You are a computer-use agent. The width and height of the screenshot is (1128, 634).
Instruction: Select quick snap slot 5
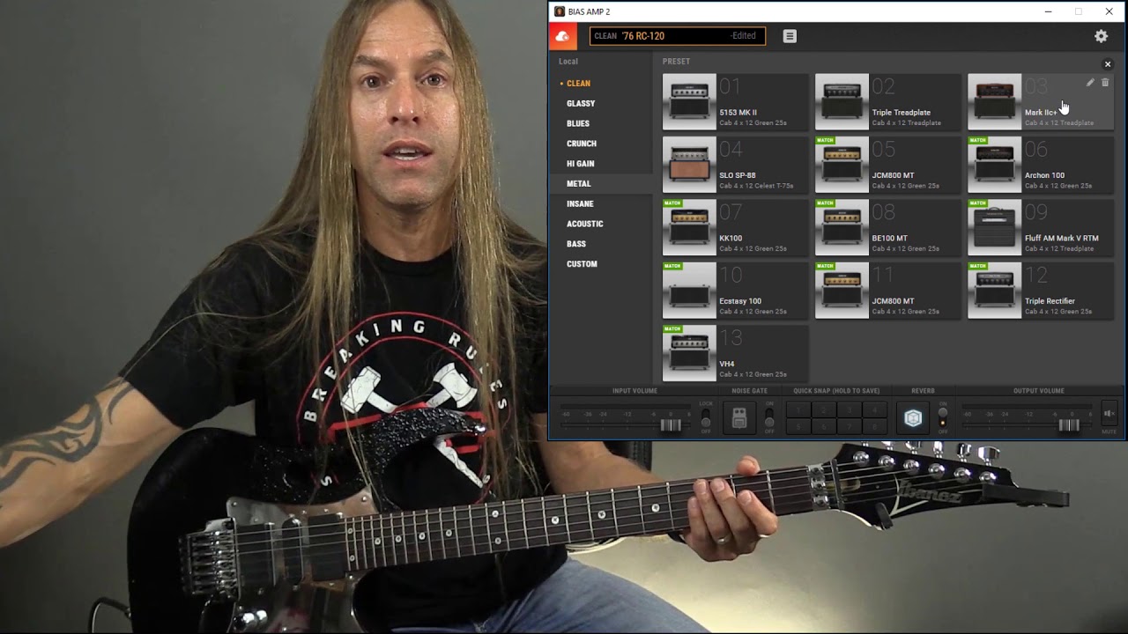point(799,426)
